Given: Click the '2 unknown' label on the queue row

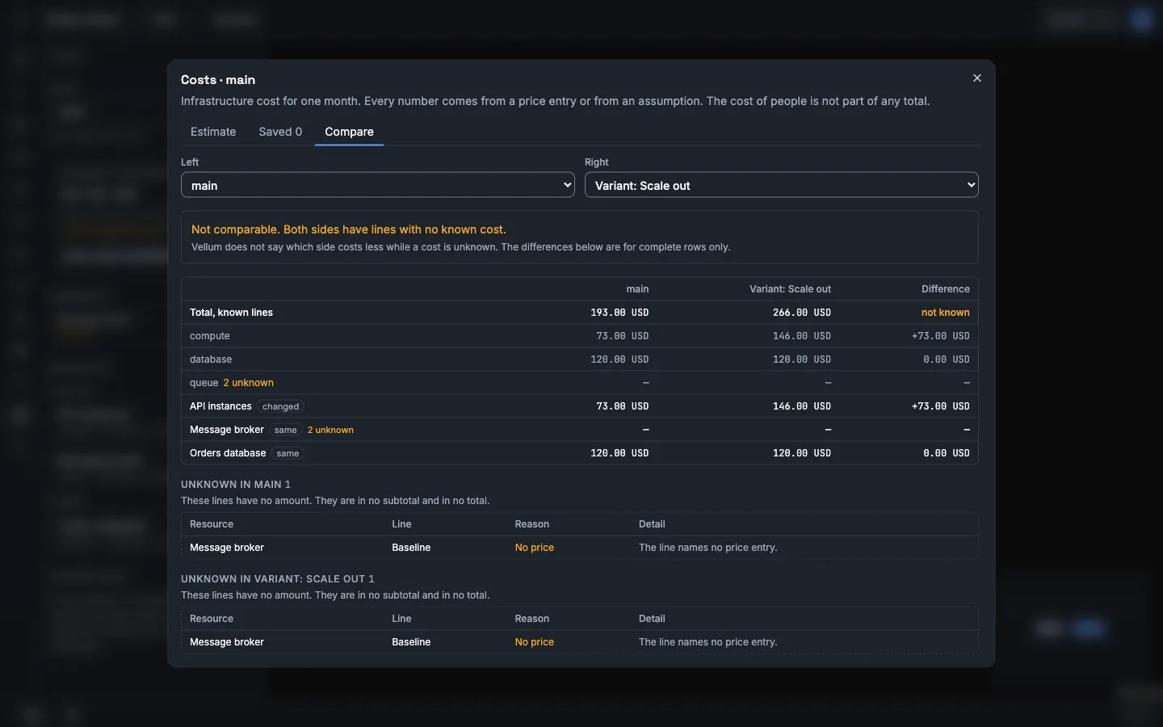Looking at the screenshot, I should click(x=249, y=383).
